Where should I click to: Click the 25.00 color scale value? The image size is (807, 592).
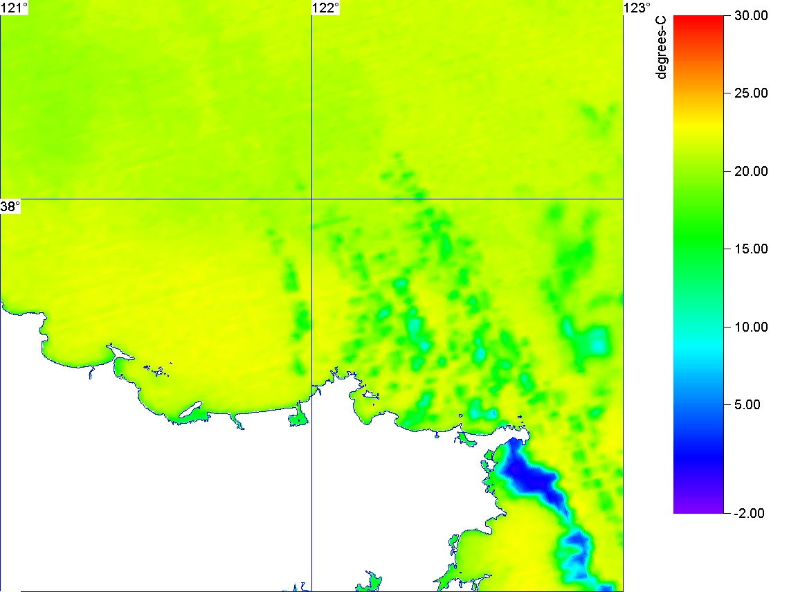point(751,93)
